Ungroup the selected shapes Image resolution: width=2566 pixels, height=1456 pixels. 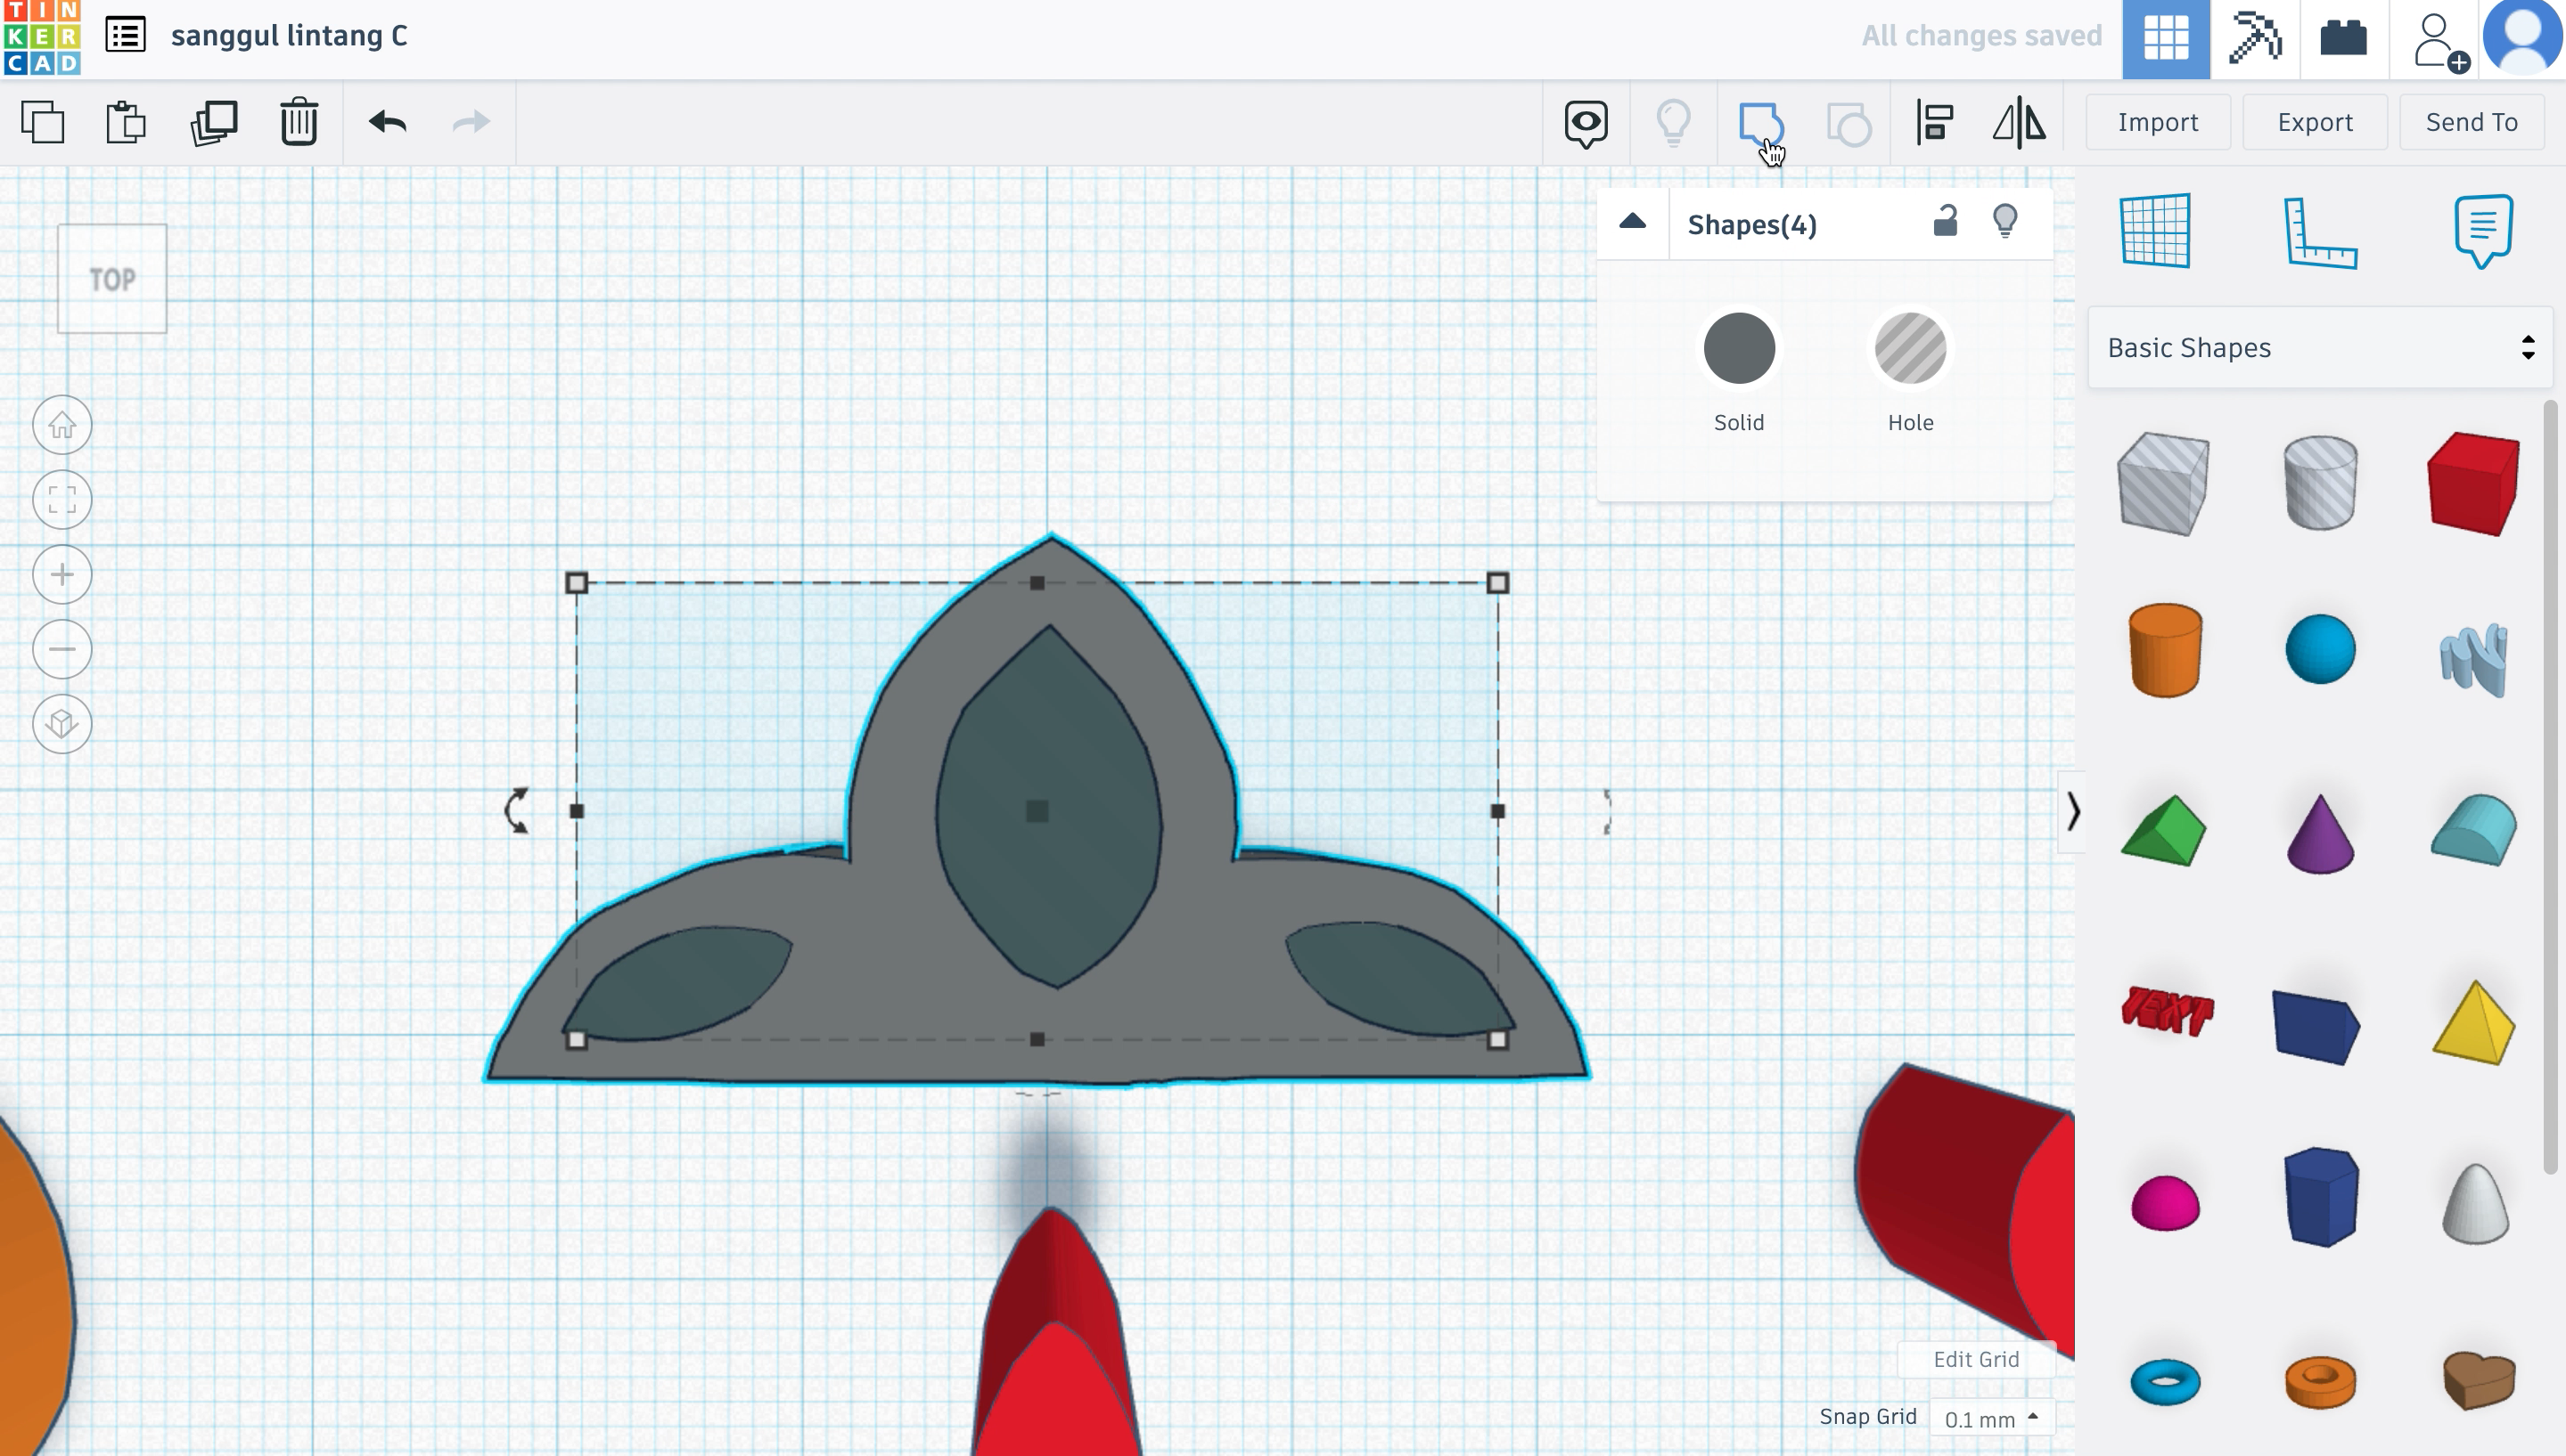1849,124
